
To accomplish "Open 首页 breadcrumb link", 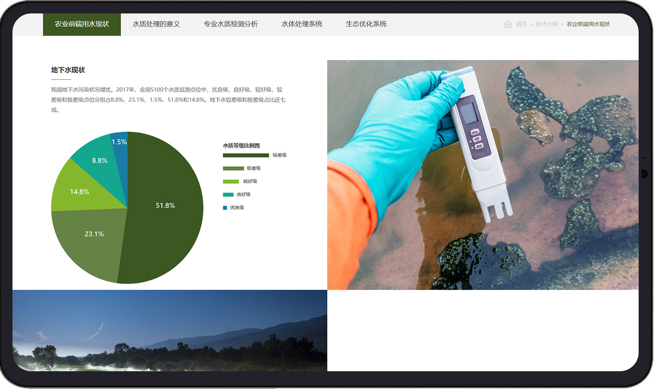I will coord(521,24).
